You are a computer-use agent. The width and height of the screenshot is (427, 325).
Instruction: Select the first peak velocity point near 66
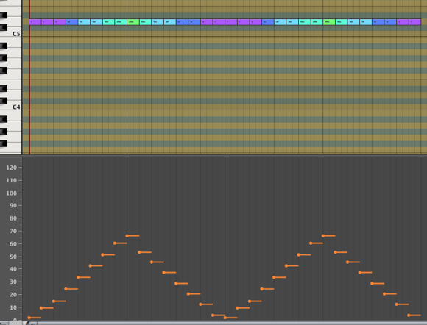127,236
